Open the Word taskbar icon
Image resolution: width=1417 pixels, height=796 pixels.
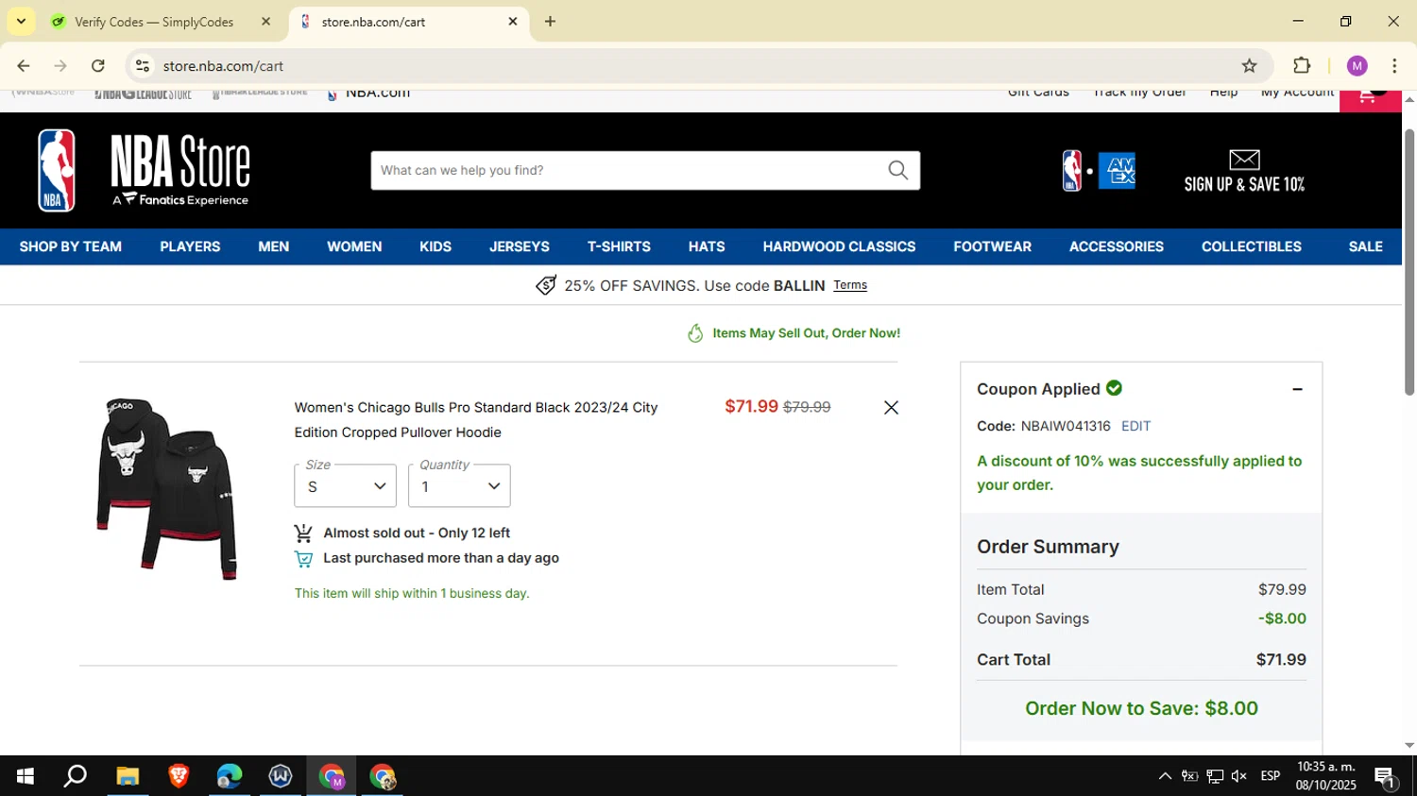click(x=281, y=776)
